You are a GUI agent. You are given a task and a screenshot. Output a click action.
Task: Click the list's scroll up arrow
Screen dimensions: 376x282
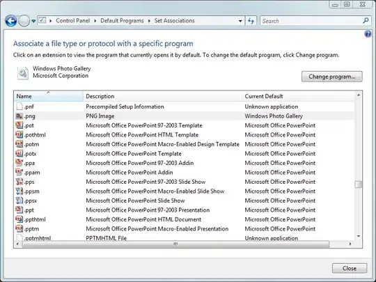click(359, 95)
